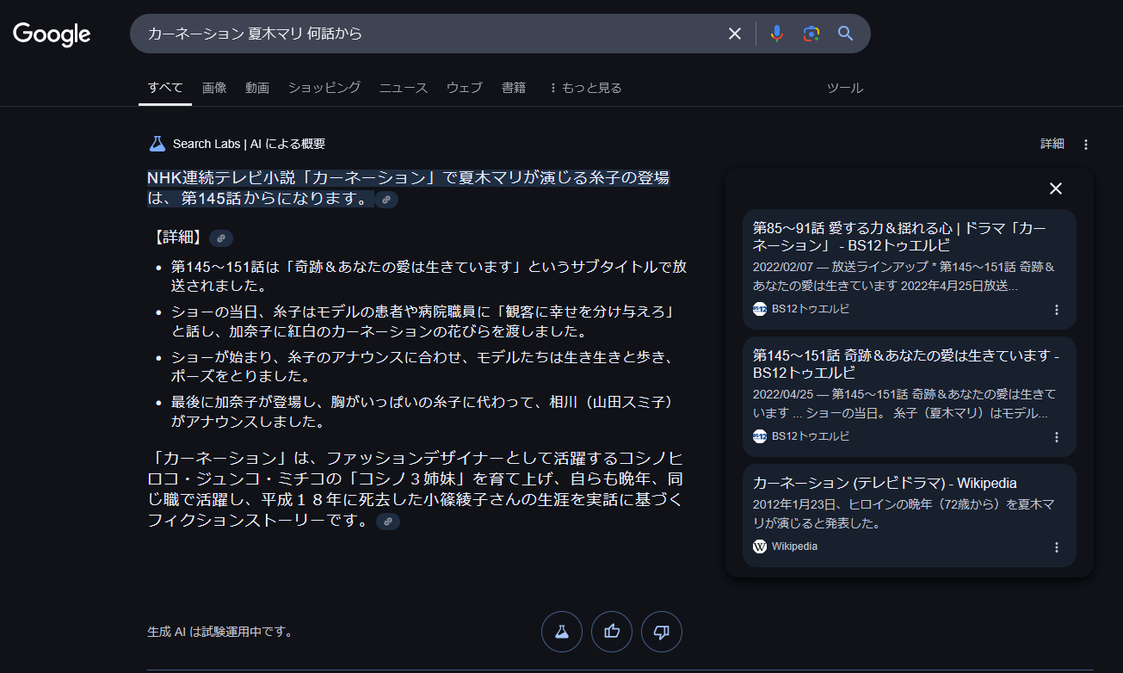Open options menu of 第85〜91話 source card
The image size is (1123, 673).
1057,310
